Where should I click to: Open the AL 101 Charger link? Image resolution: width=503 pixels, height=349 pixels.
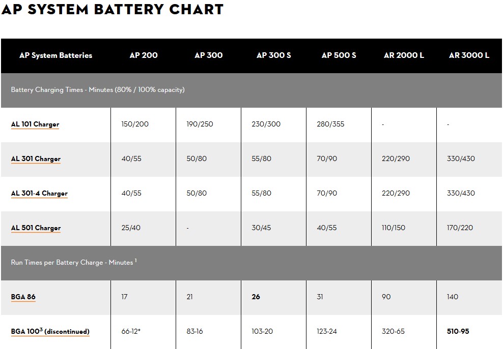[35, 124]
